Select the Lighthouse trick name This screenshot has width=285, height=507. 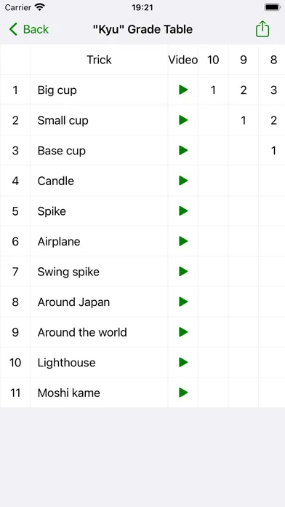pos(66,363)
